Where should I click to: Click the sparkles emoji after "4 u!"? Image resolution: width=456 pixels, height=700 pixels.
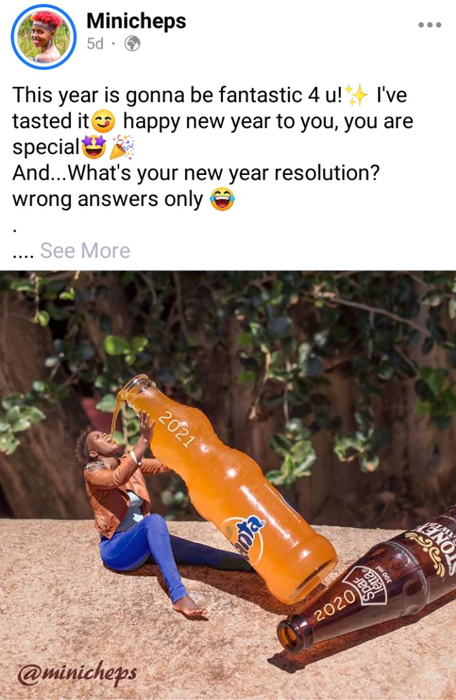(x=357, y=95)
